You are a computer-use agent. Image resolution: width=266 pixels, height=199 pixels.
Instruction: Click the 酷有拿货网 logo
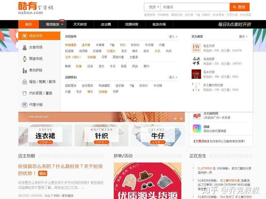[x=36, y=8]
